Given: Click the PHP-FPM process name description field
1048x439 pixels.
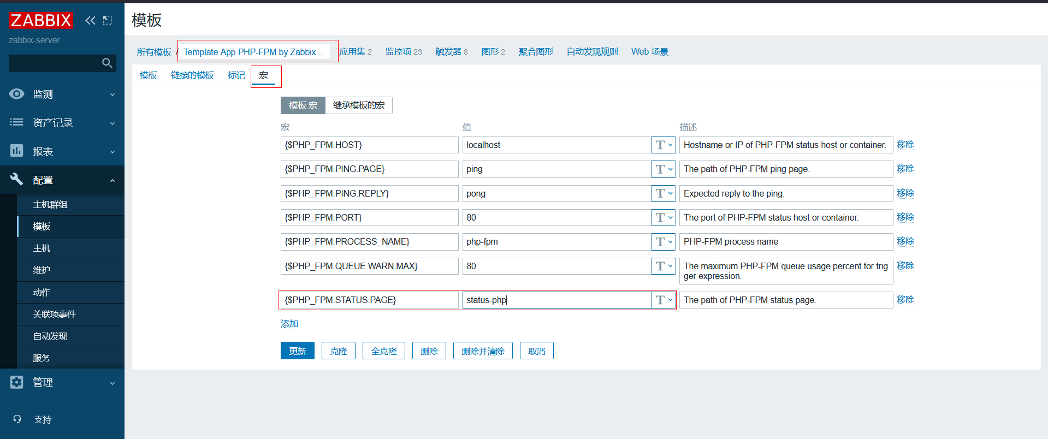Looking at the screenshot, I should [x=786, y=242].
